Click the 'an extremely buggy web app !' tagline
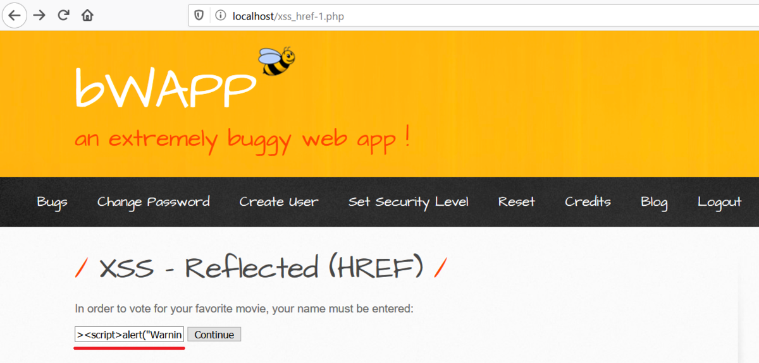Screen dimensions: 759x363 [242, 138]
